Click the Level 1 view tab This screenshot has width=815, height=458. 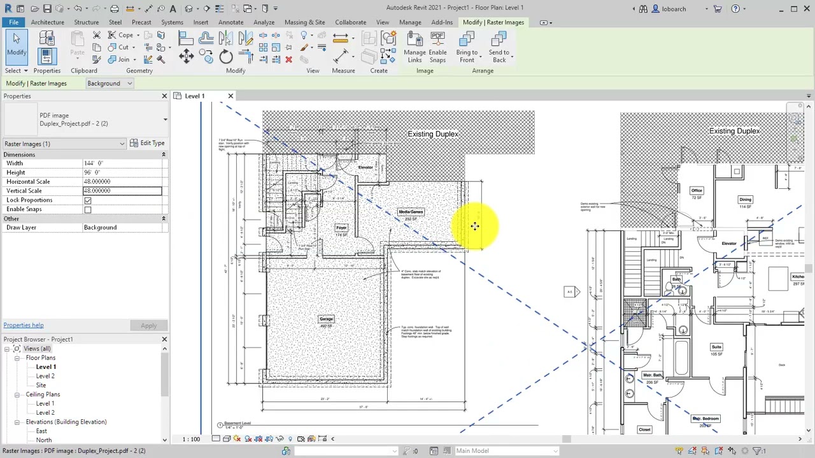195,96
